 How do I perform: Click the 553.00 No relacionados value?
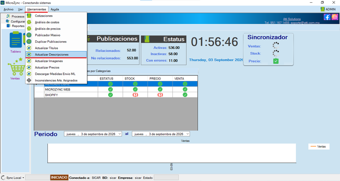(x=132, y=58)
